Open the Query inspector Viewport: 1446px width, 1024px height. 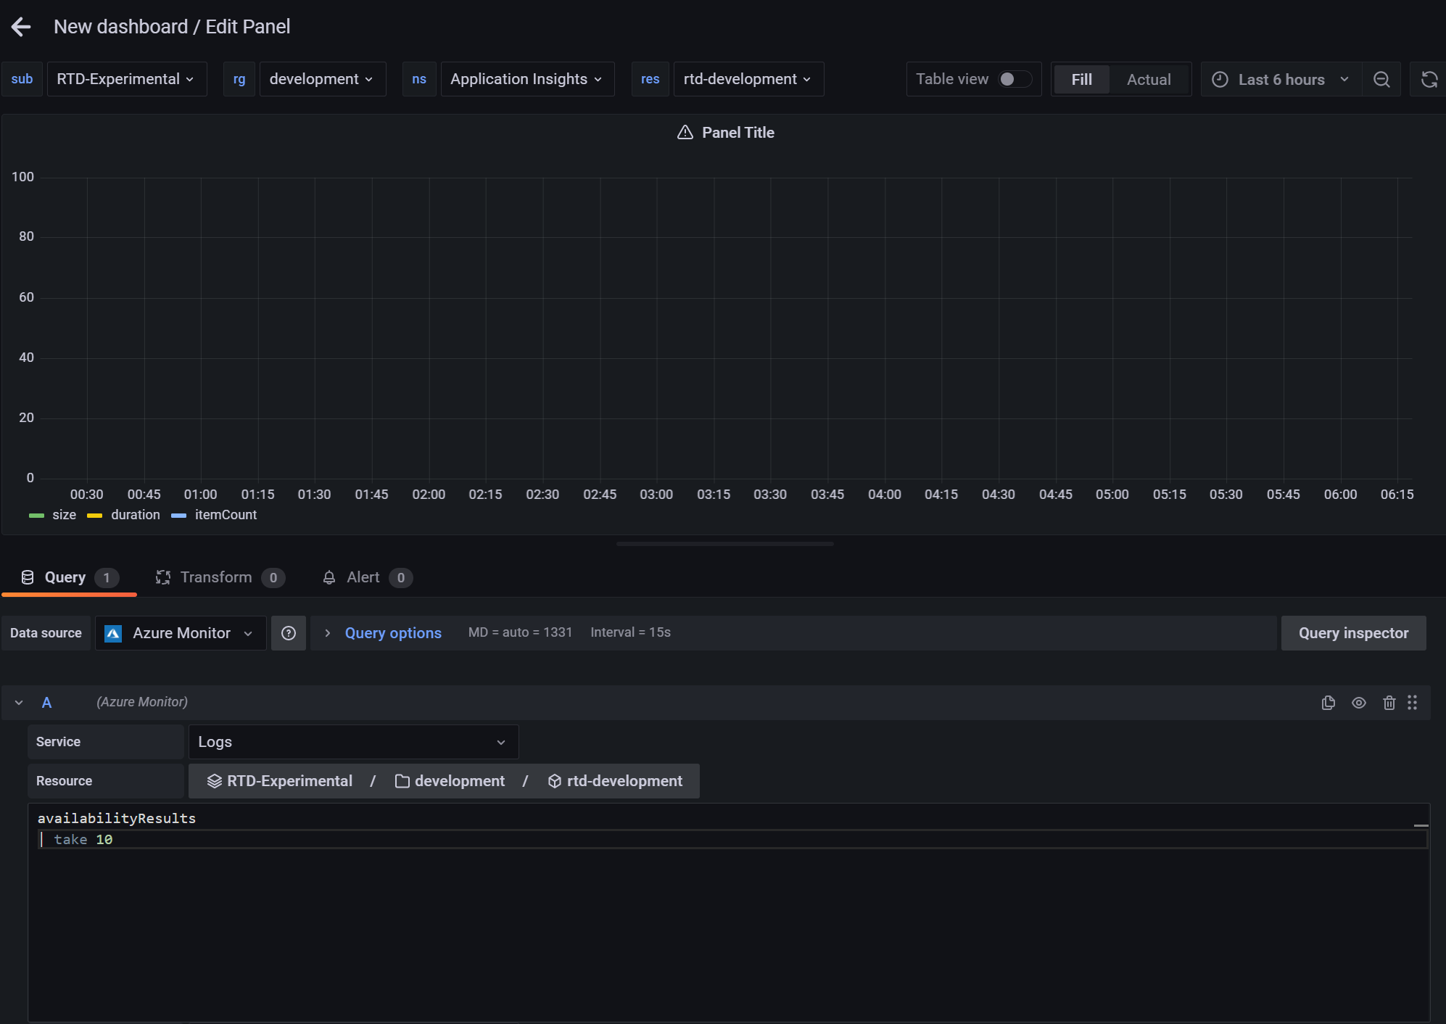(x=1353, y=632)
